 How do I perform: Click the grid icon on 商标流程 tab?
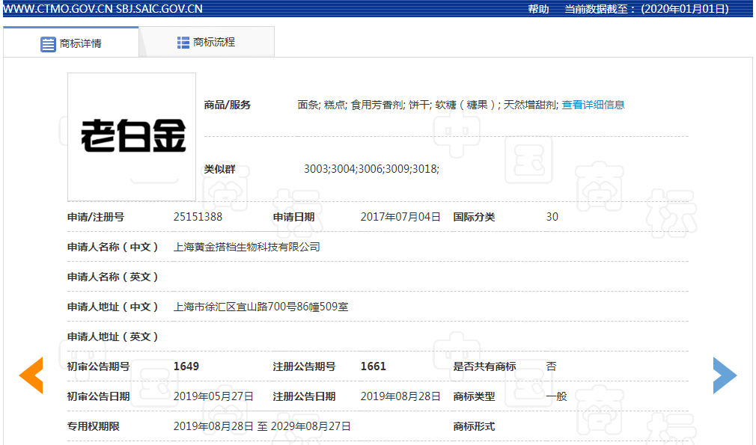[183, 43]
